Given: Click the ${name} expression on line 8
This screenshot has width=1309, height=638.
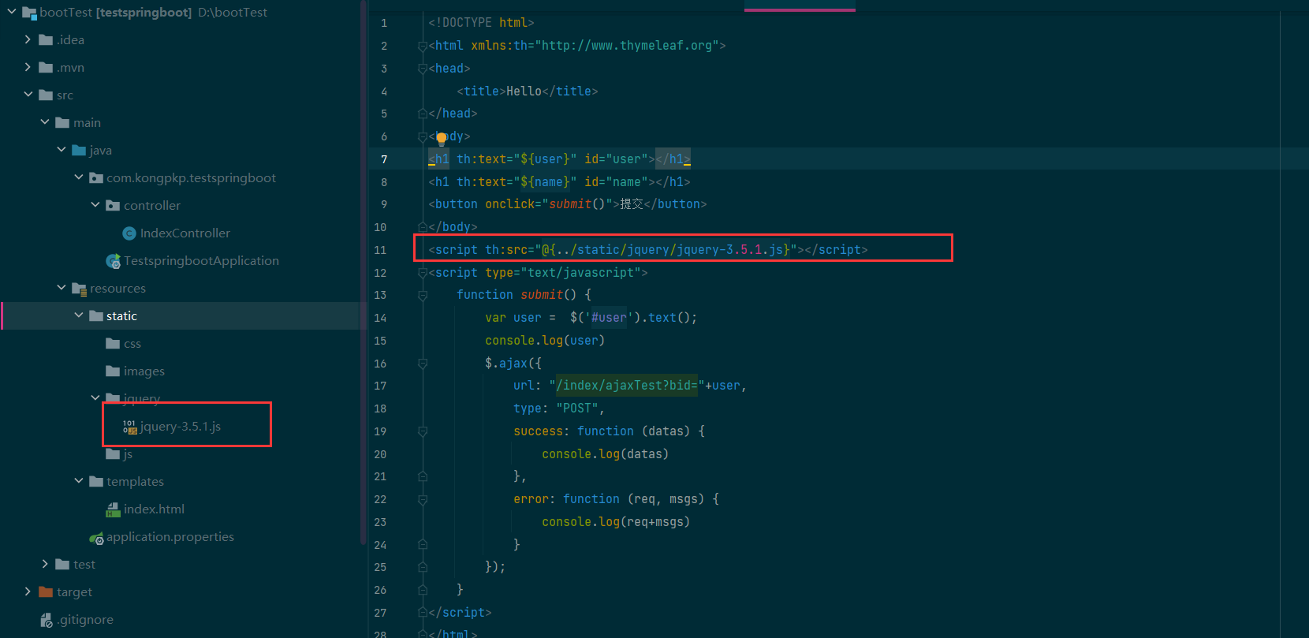Looking at the screenshot, I should click(545, 182).
